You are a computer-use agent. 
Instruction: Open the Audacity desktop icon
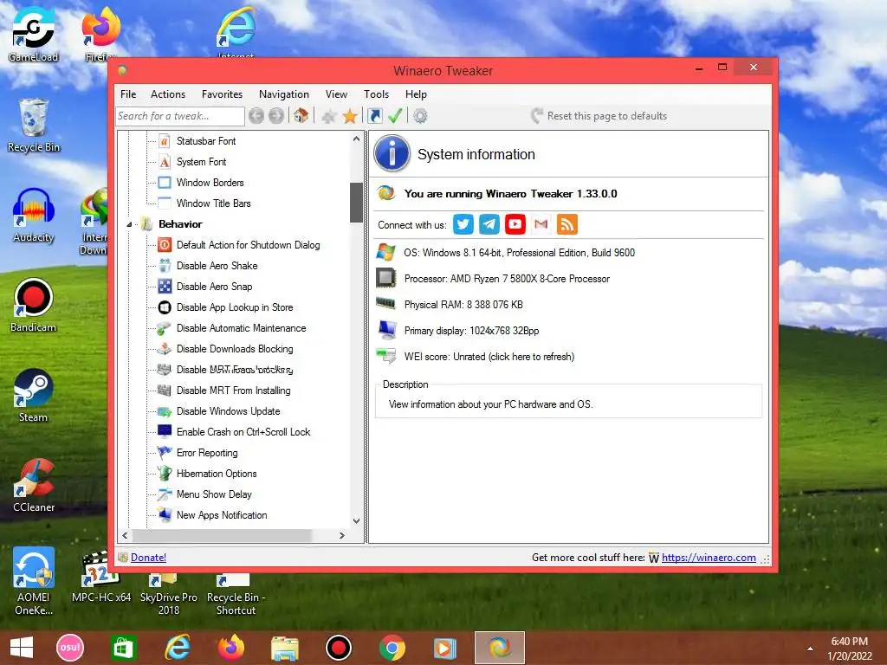tap(34, 216)
